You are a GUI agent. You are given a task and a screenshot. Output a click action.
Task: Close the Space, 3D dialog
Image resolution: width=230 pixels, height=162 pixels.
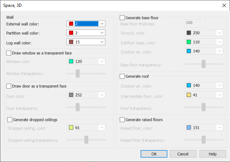224,5
